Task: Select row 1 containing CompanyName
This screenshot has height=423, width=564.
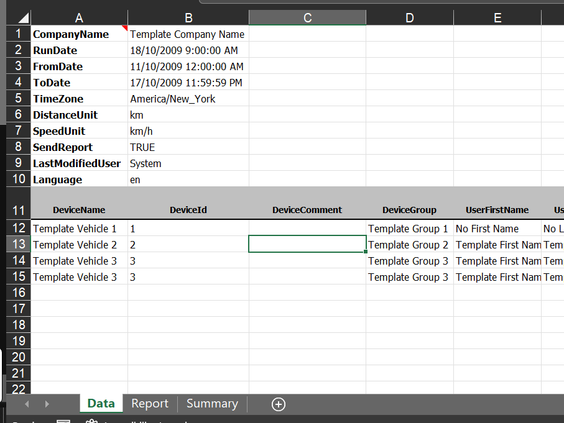Action: 18,34
